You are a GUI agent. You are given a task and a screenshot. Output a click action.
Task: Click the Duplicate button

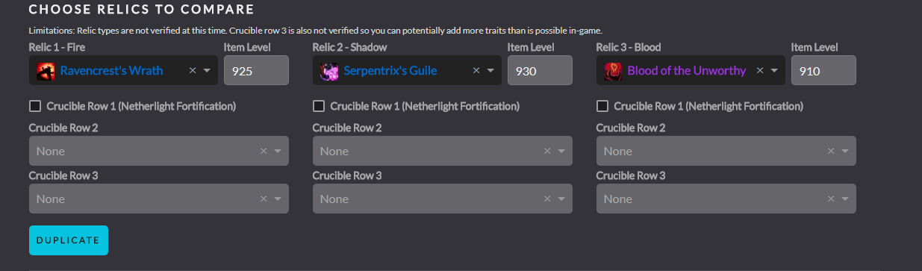[69, 240]
